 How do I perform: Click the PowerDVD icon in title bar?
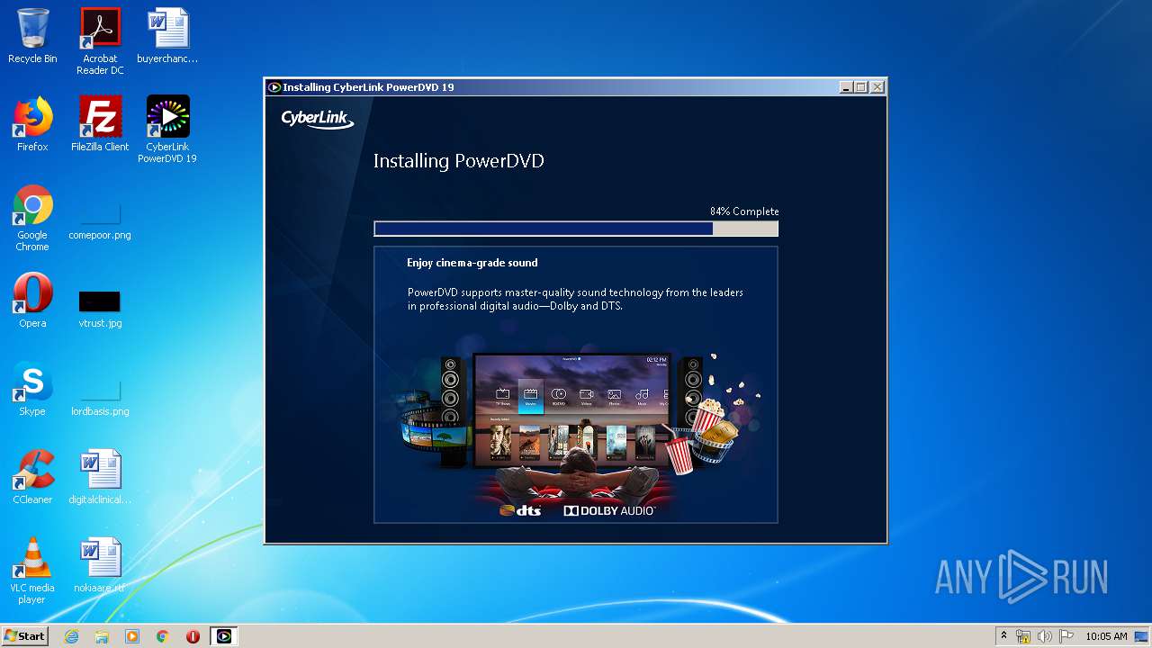coord(274,87)
